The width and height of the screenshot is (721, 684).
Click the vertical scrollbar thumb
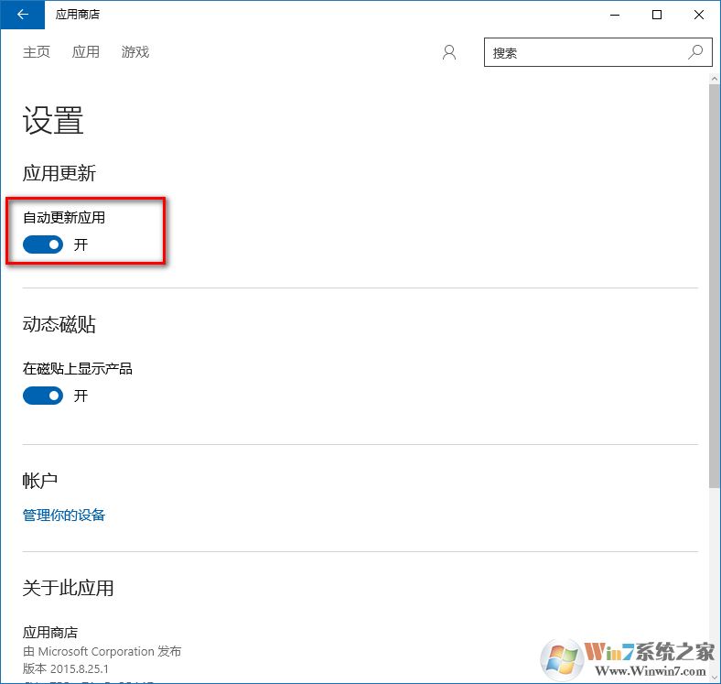[714, 286]
